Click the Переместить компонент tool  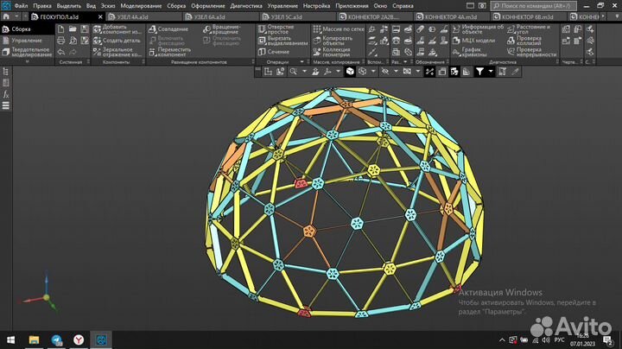click(x=170, y=52)
